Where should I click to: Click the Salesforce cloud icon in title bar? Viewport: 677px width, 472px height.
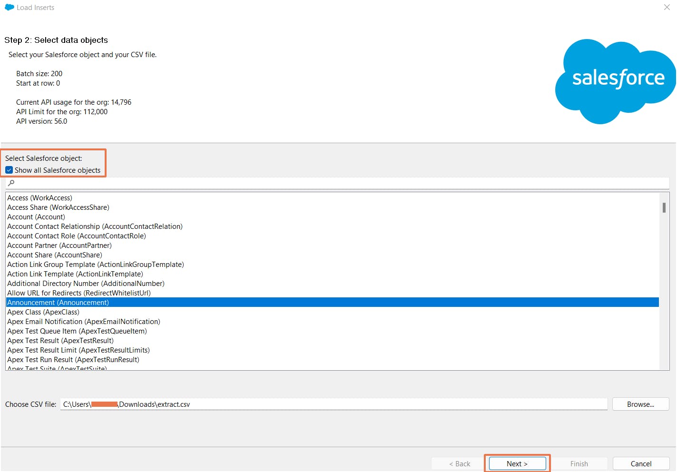point(9,7)
